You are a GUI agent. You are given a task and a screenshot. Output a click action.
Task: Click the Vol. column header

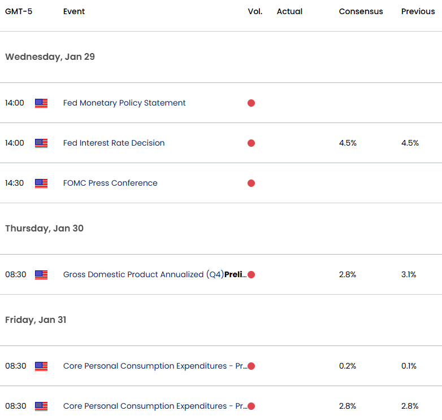(255, 11)
